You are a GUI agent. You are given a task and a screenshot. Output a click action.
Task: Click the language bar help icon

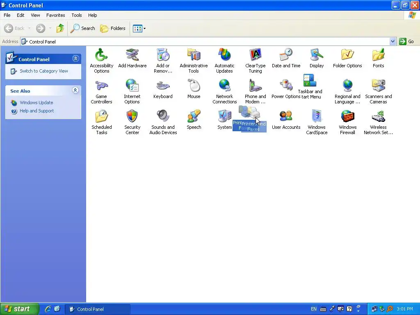(x=349, y=309)
